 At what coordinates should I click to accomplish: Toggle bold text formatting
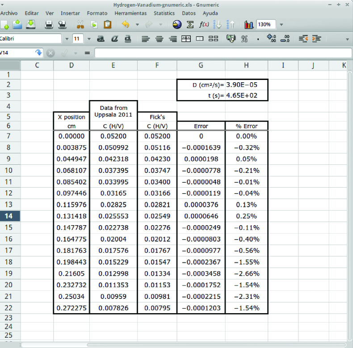point(101,39)
